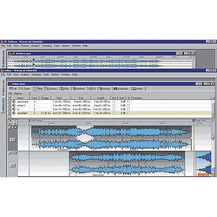The image size is (217, 217).
Task: Click the diamond solo button on track 2
Action: point(13,153)
